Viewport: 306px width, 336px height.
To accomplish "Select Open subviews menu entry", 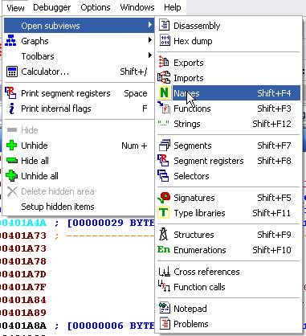I will pos(79,26).
